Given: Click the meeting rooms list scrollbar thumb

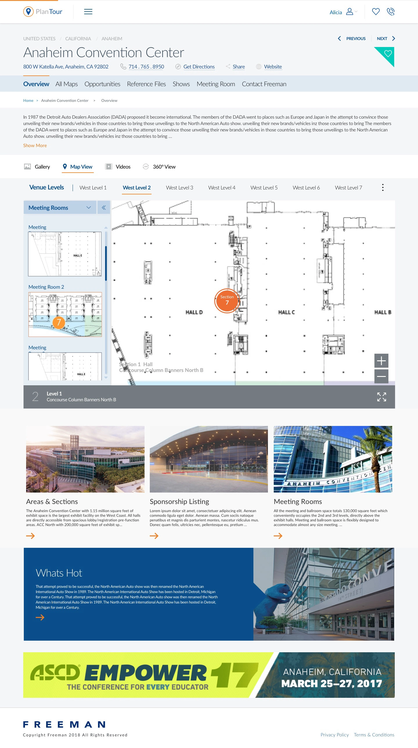Looking at the screenshot, I should pyautogui.click(x=106, y=263).
